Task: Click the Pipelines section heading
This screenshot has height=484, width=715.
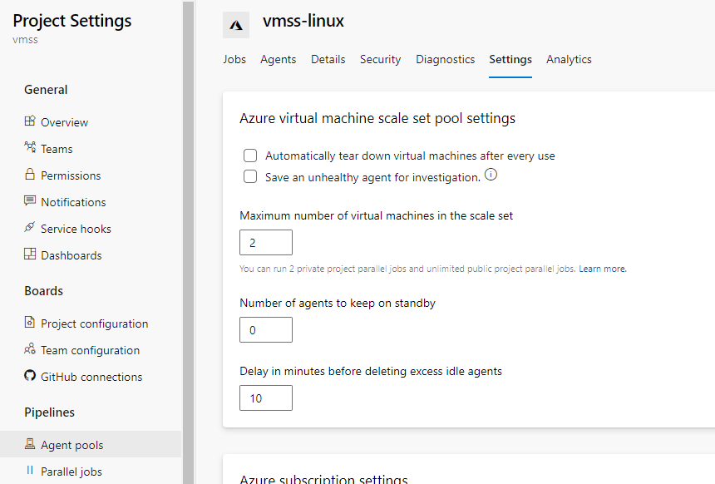Action: [49, 412]
